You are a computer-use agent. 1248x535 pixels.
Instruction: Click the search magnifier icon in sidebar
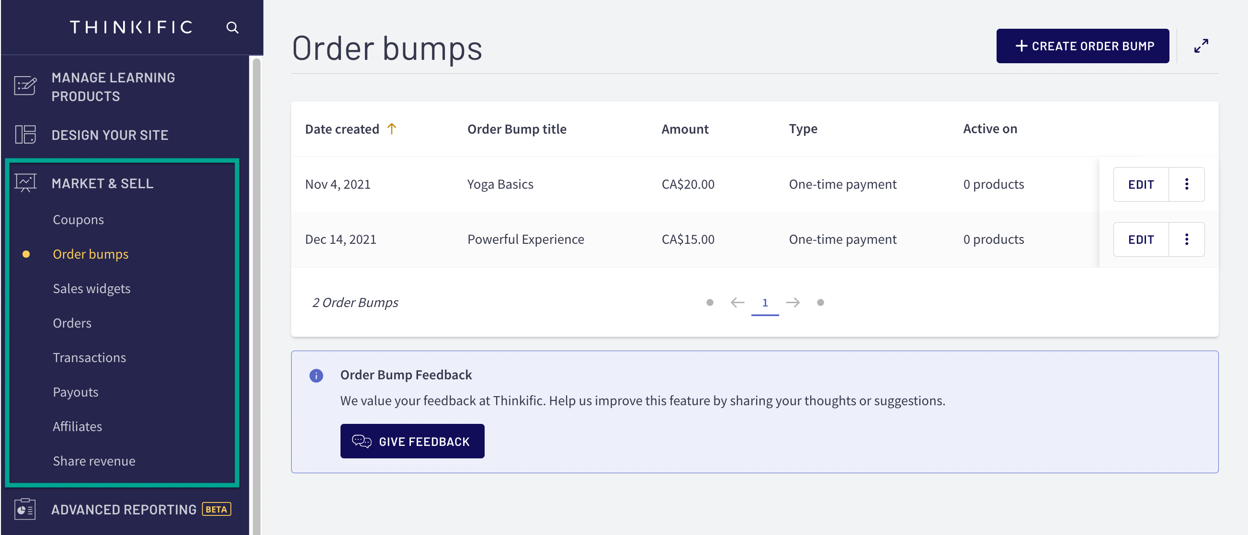pyautogui.click(x=233, y=28)
